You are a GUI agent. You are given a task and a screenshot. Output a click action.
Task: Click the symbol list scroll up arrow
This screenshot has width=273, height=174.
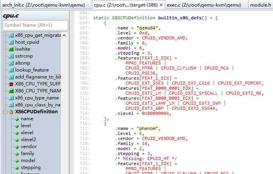(x=65, y=35)
